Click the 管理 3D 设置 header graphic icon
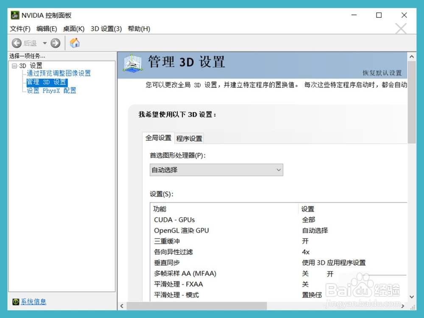 (133, 62)
